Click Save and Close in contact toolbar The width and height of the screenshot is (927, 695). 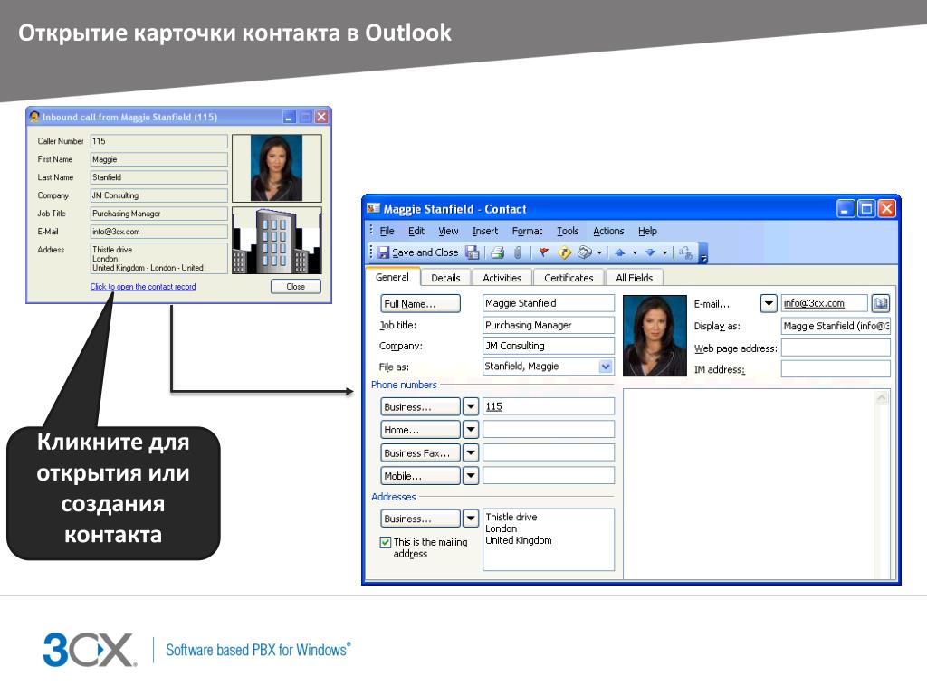point(418,253)
